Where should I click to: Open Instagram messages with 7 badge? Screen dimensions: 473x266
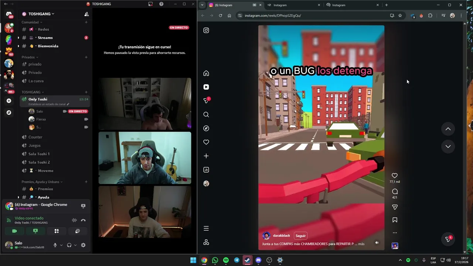[x=207, y=100]
